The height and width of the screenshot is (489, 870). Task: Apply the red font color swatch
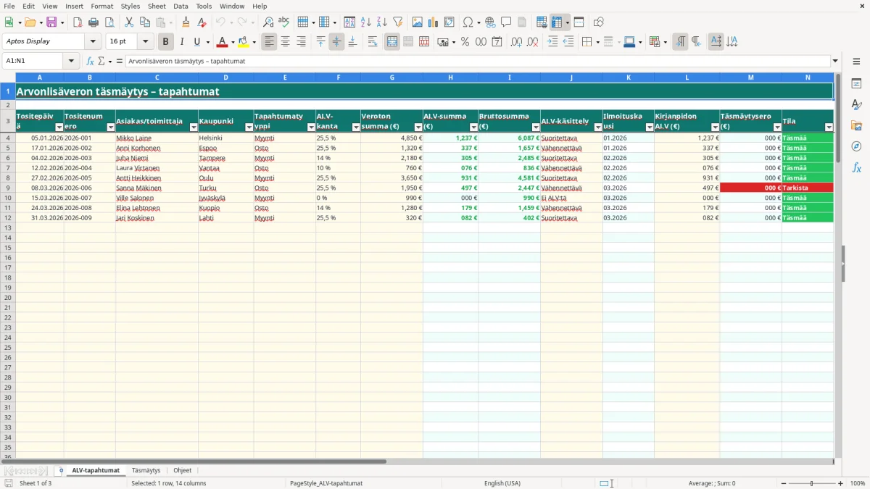pyautogui.click(x=223, y=42)
